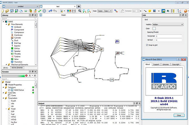
Task: Open the Copyright tab in About dialog
Action: (176, 65)
